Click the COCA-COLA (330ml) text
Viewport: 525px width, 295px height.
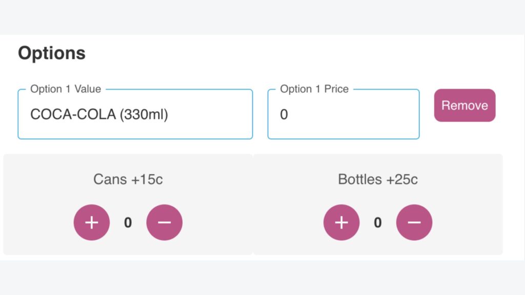[99, 115]
